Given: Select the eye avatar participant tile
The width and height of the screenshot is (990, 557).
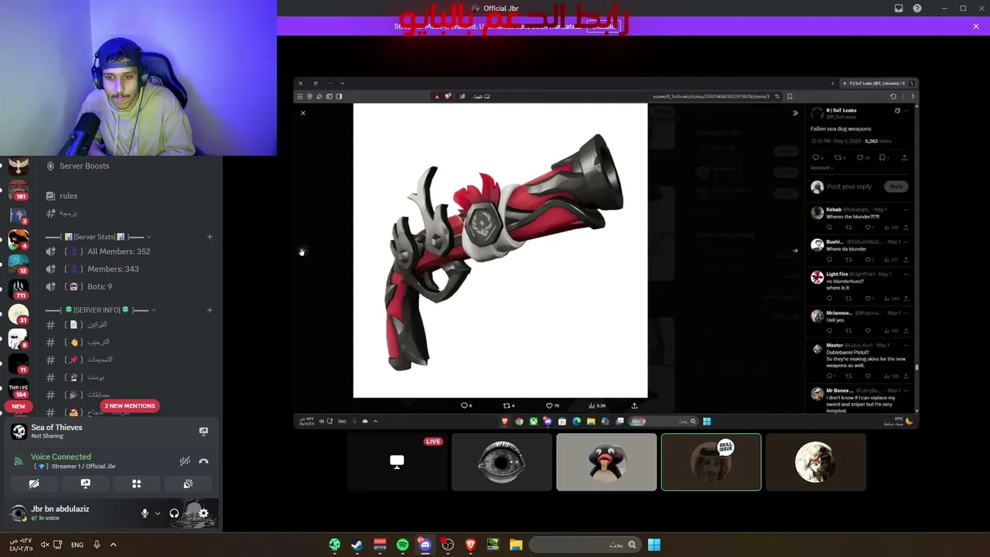Looking at the screenshot, I should [x=501, y=462].
